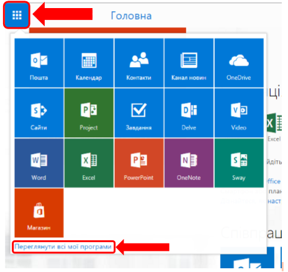288x272 pixels.
Task: Open the OneNote tile
Action: coord(189,163)
